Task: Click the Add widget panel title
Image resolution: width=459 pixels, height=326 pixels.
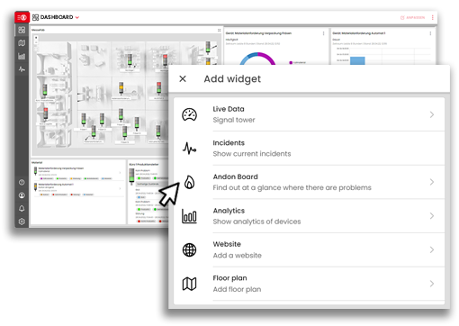Action: (232, 79)
